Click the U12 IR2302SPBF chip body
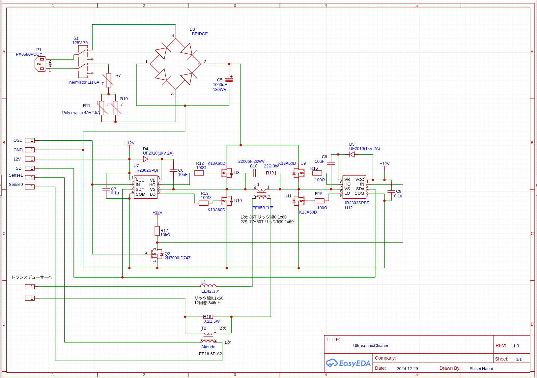Viewport: 537px width, 378px height. click(x=354, y=187)
